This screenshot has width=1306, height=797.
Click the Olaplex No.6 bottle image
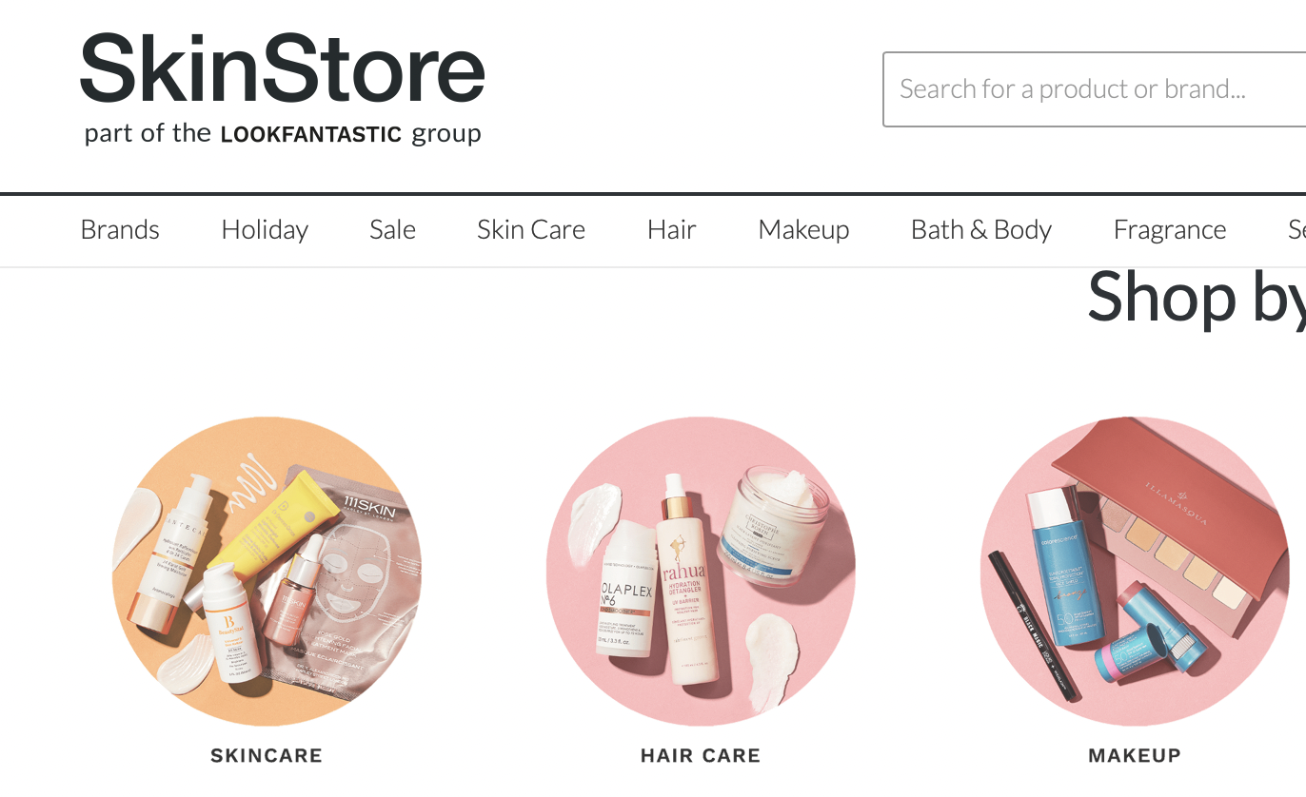[626, 598]
